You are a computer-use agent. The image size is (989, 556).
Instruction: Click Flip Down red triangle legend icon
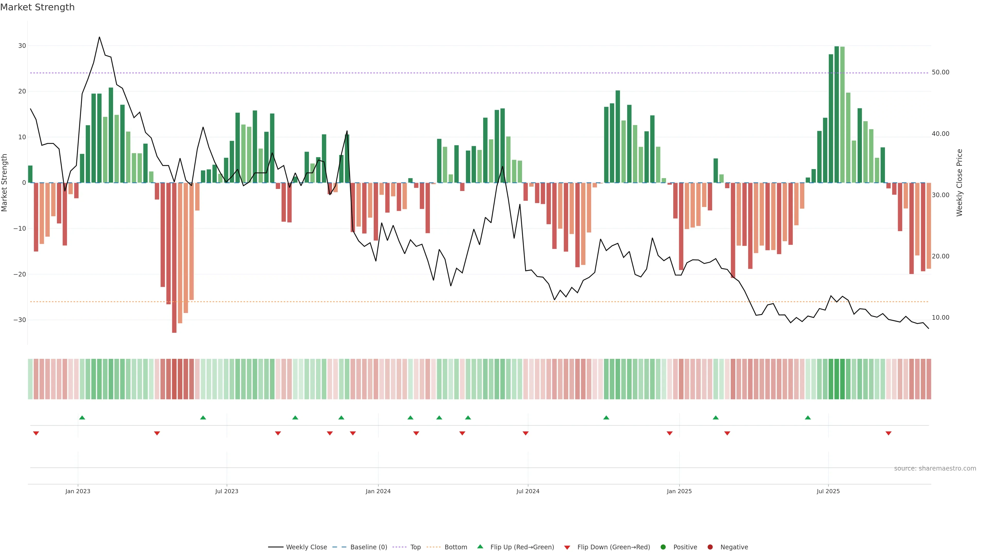[x=567, y=548]
